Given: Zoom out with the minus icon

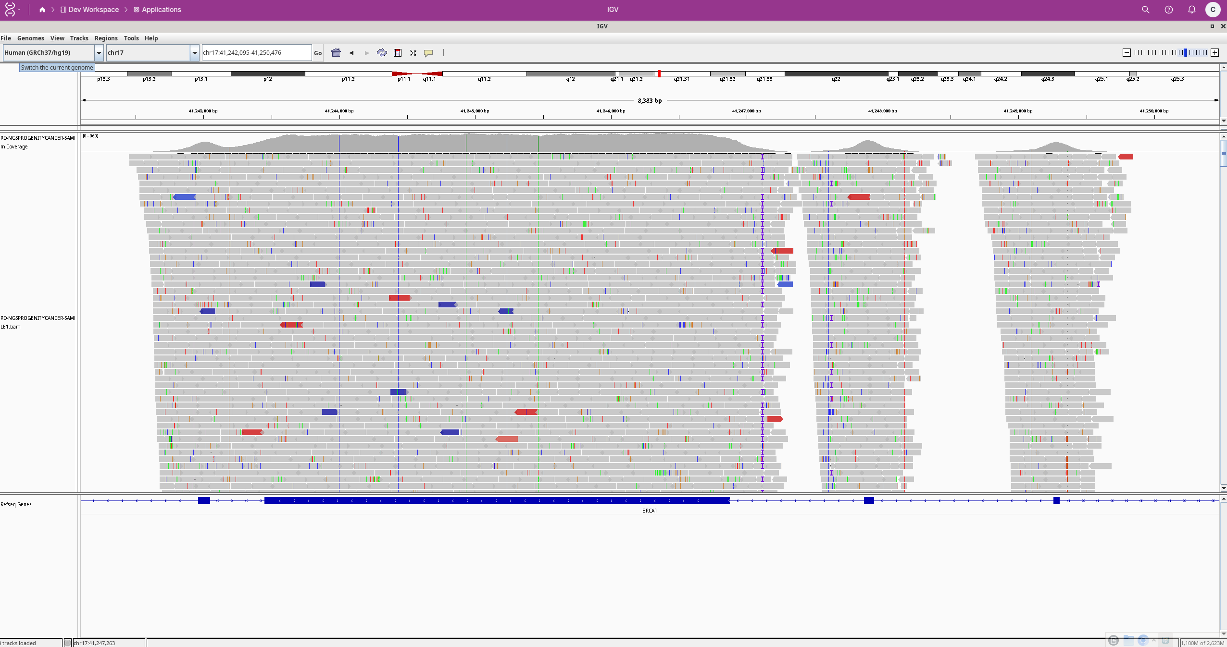Looking at the screenshot, I should click(x=1127, y=53).
